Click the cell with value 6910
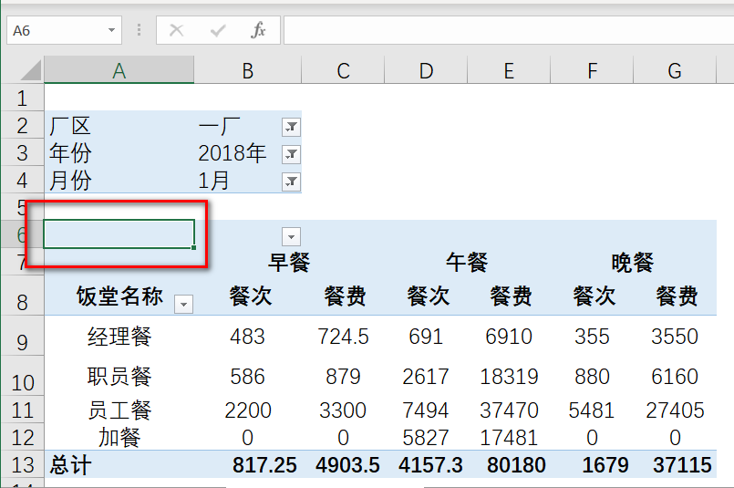Image resolution: width=734 pixels, height=488 pixels. point(509,337)
